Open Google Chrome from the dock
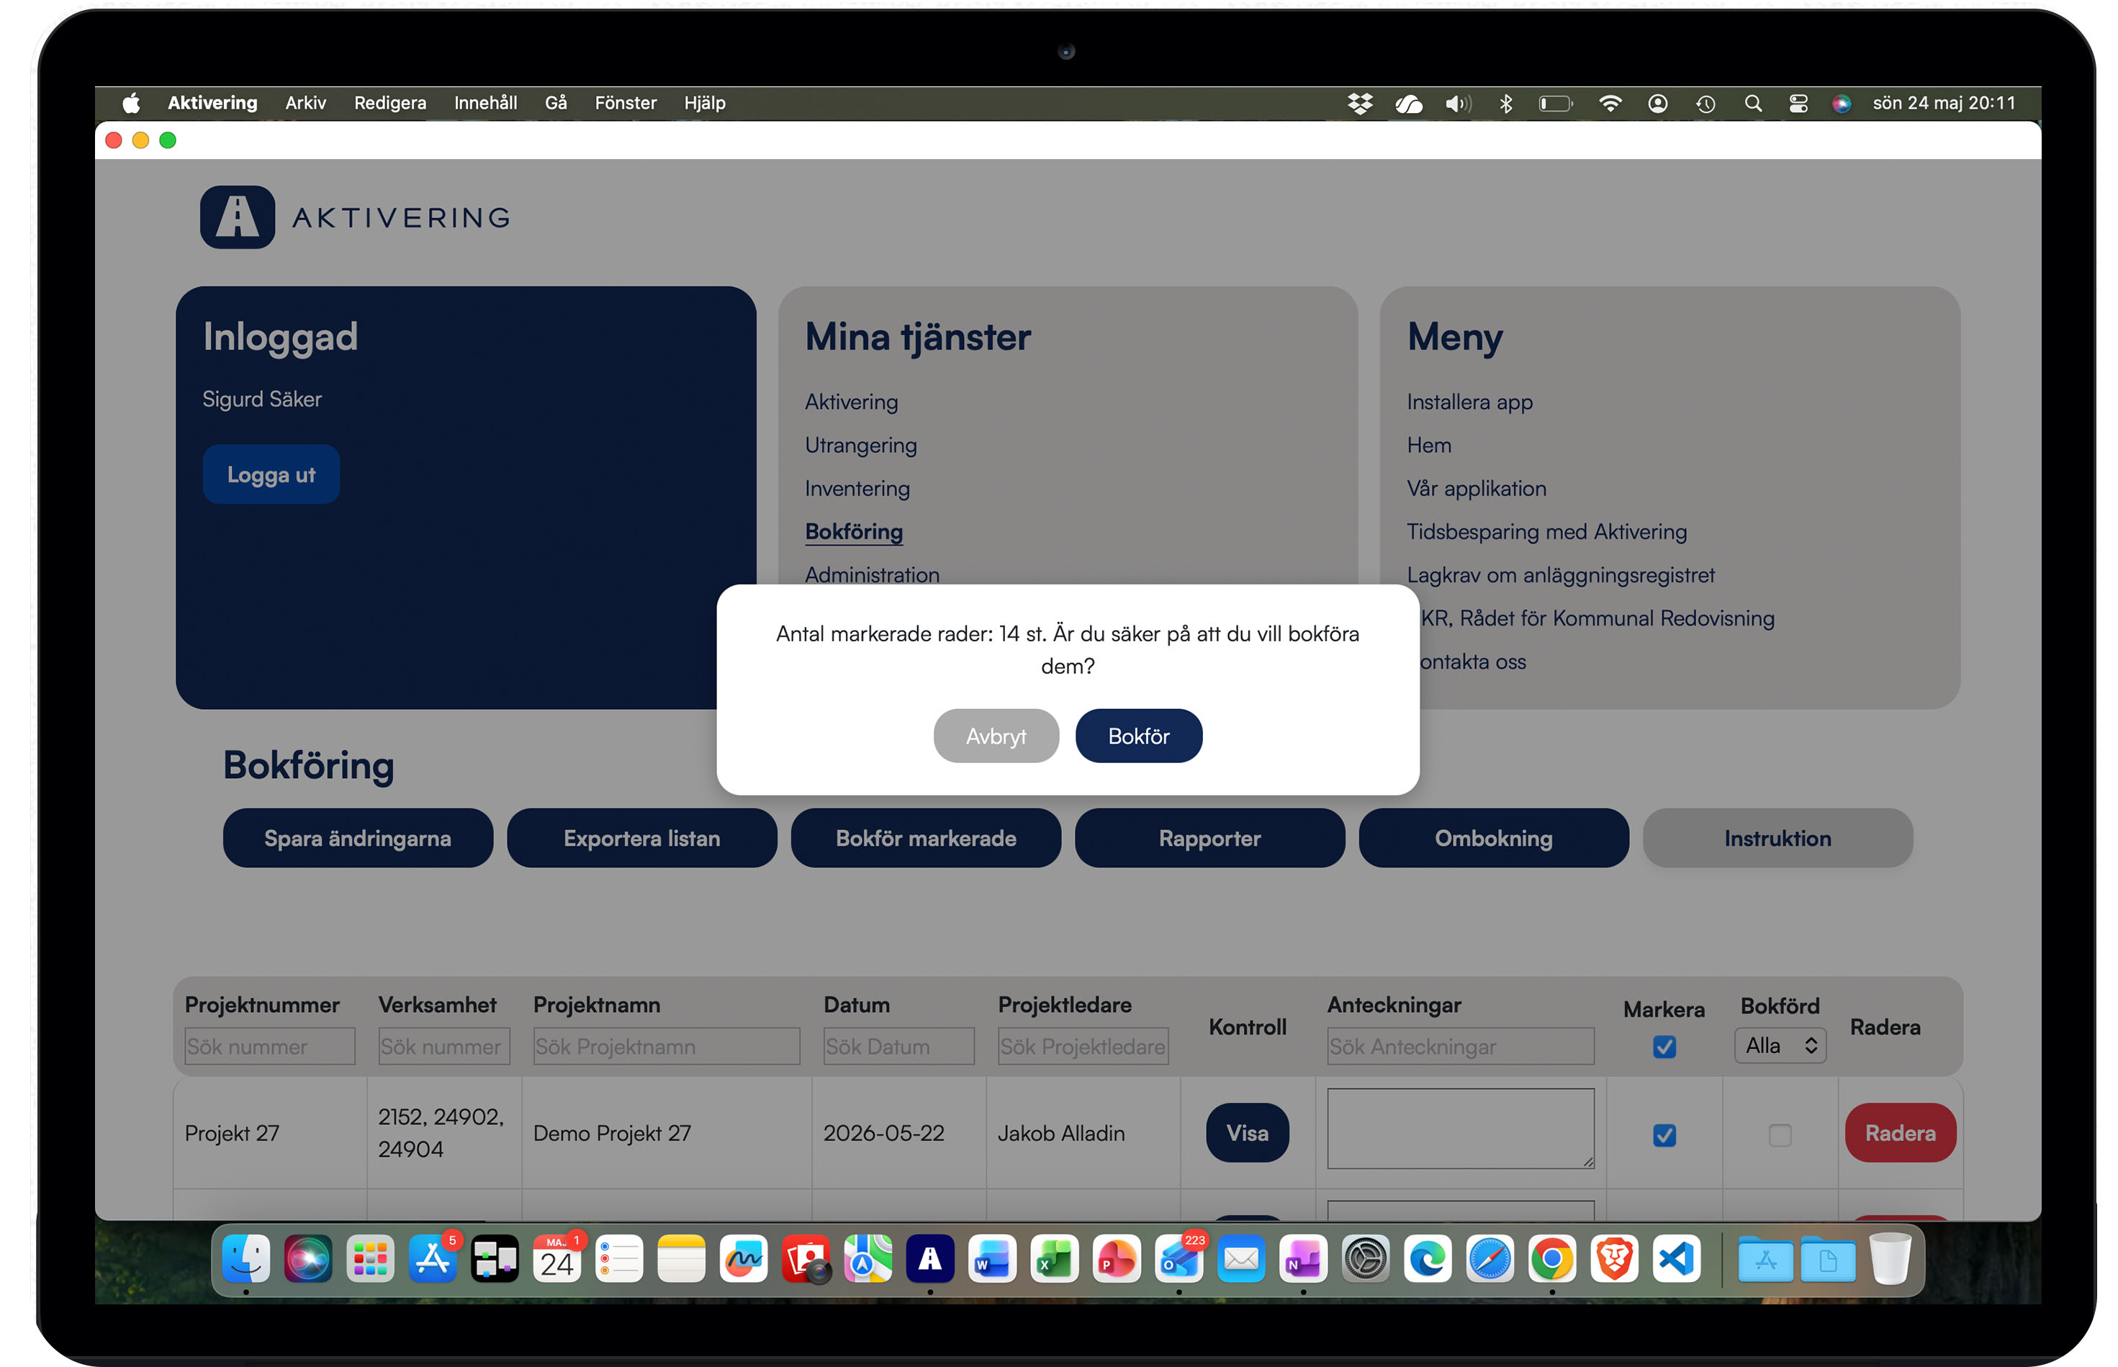The image size is (2118, 1367). (1551, 1259)
